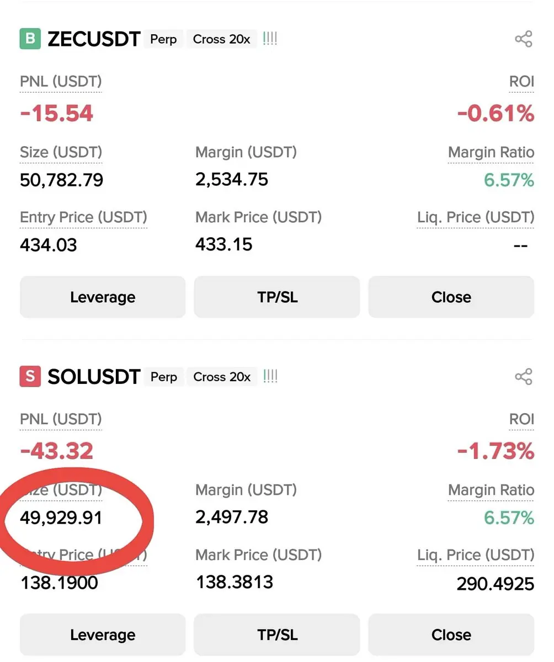Close the SOLUSDT position
The image size is (554, 662).
pos(451,635)
